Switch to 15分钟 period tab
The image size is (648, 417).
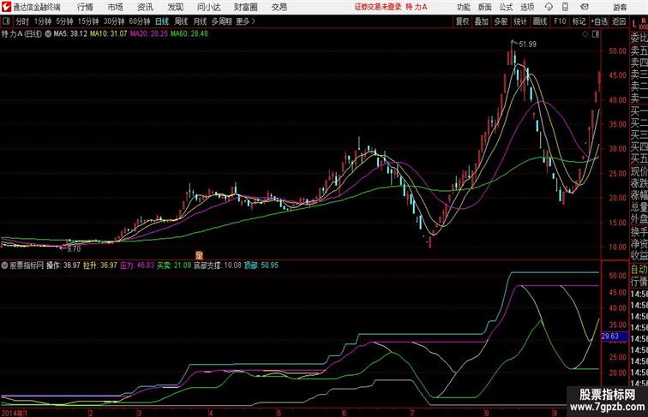tap(88, 21)
